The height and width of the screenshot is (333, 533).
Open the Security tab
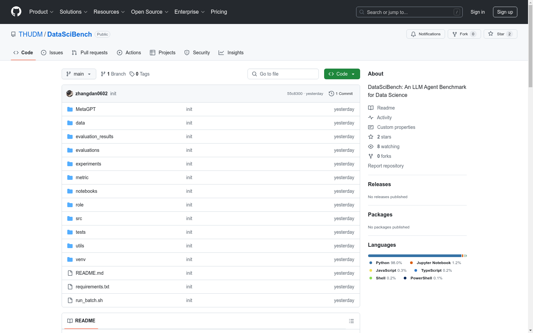[197, 53]
